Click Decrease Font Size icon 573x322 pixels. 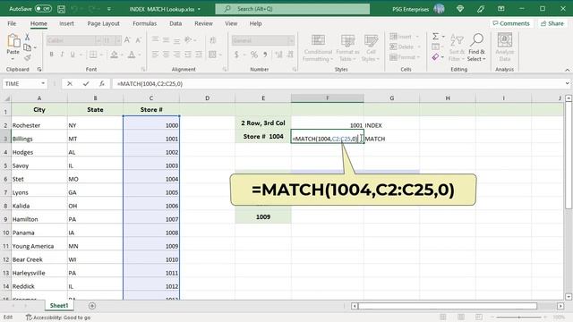coord(138,40)
